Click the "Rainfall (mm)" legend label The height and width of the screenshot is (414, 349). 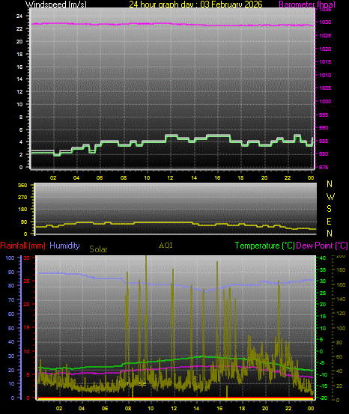click(x=23, y=246)
